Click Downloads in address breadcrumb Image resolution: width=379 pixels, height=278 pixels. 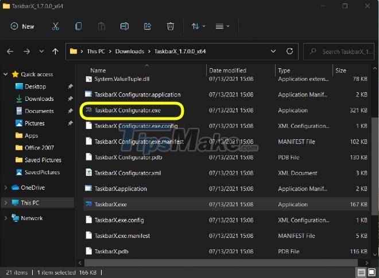[130, 52]
